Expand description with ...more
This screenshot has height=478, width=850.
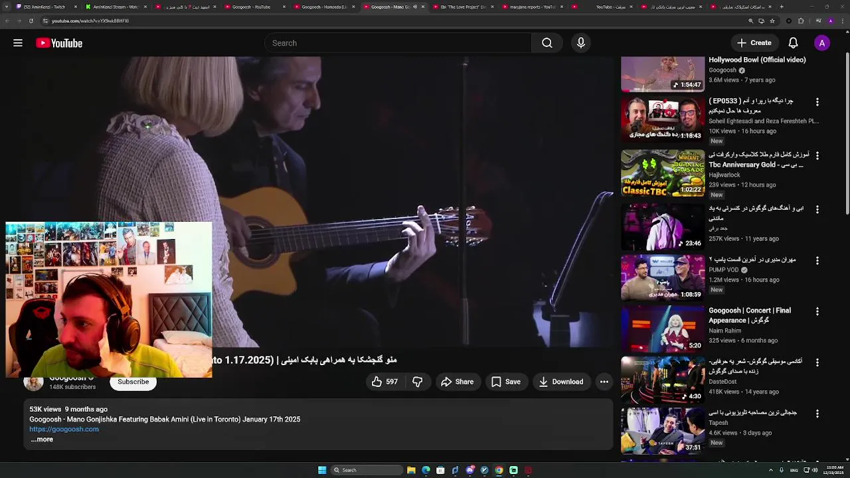point(42,439)
